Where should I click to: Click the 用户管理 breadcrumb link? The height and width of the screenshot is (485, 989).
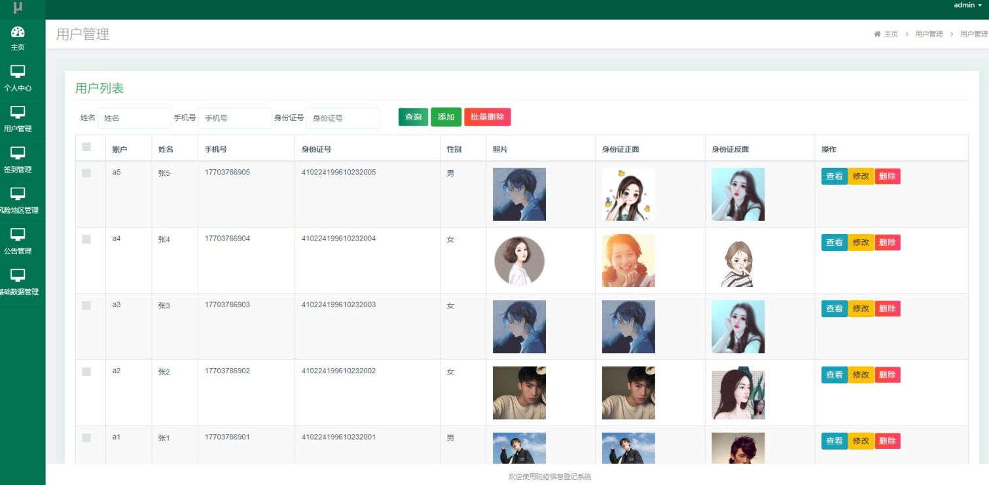[929, 34]
